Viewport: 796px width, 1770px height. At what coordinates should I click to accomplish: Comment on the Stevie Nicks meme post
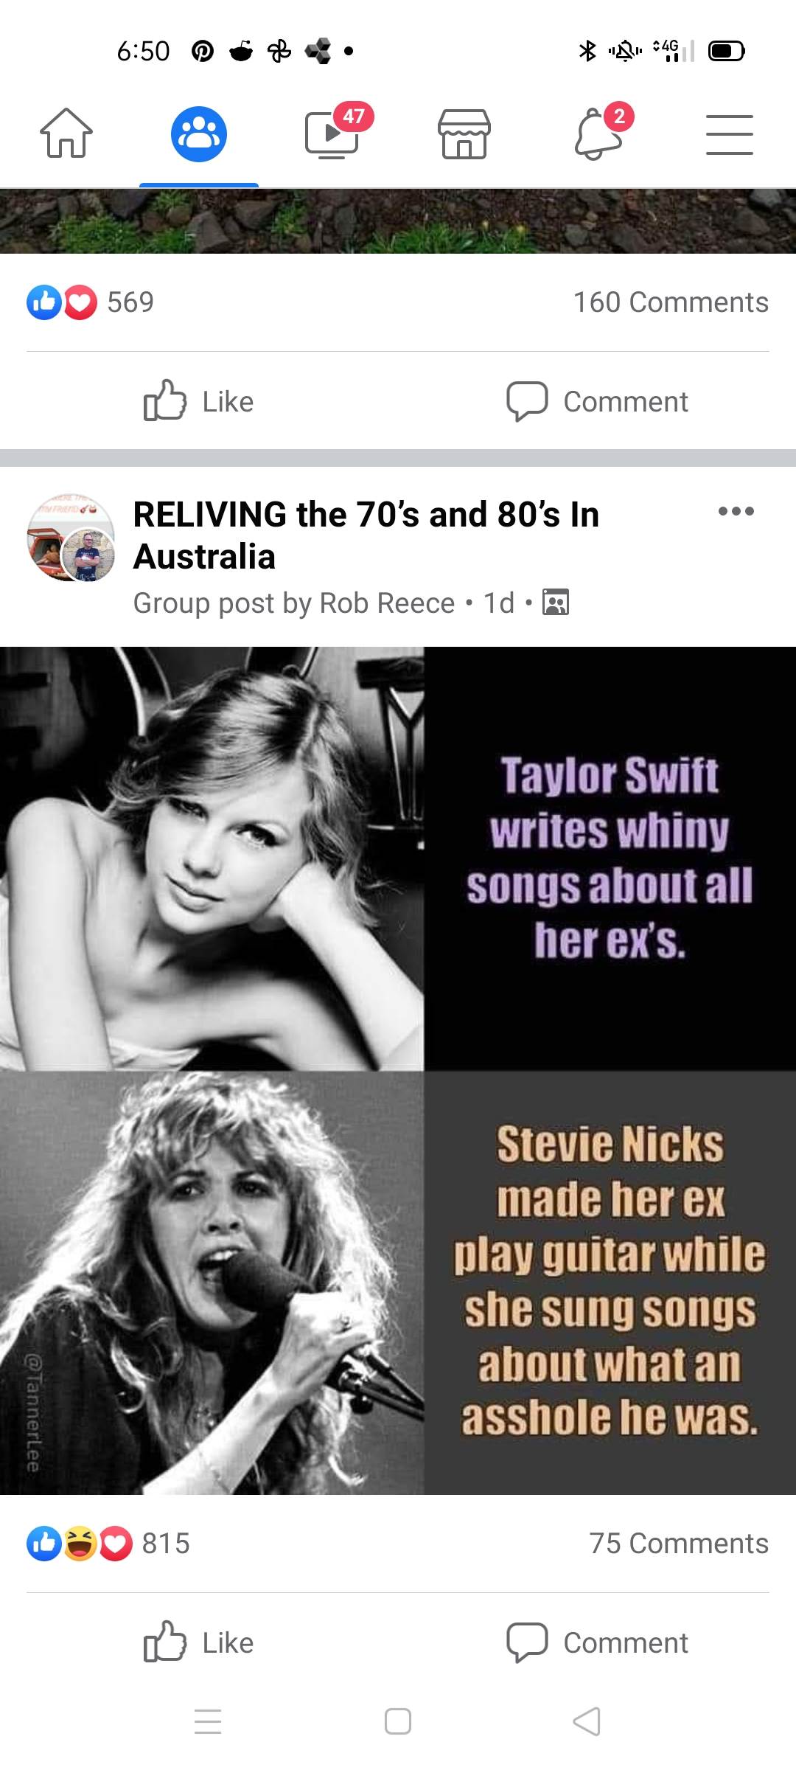(x=597, y=1643)
